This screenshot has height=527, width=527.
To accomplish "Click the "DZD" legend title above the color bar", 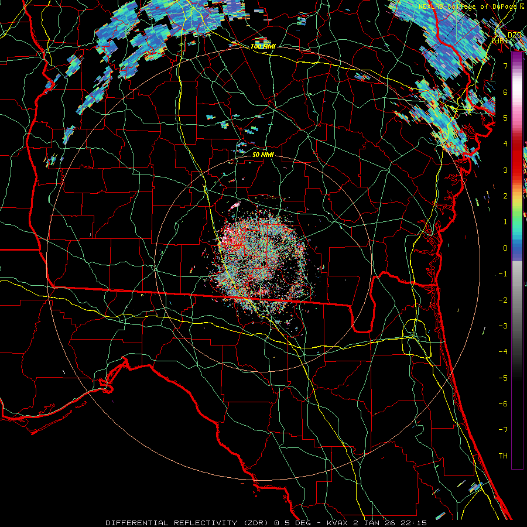I will 514,35.
